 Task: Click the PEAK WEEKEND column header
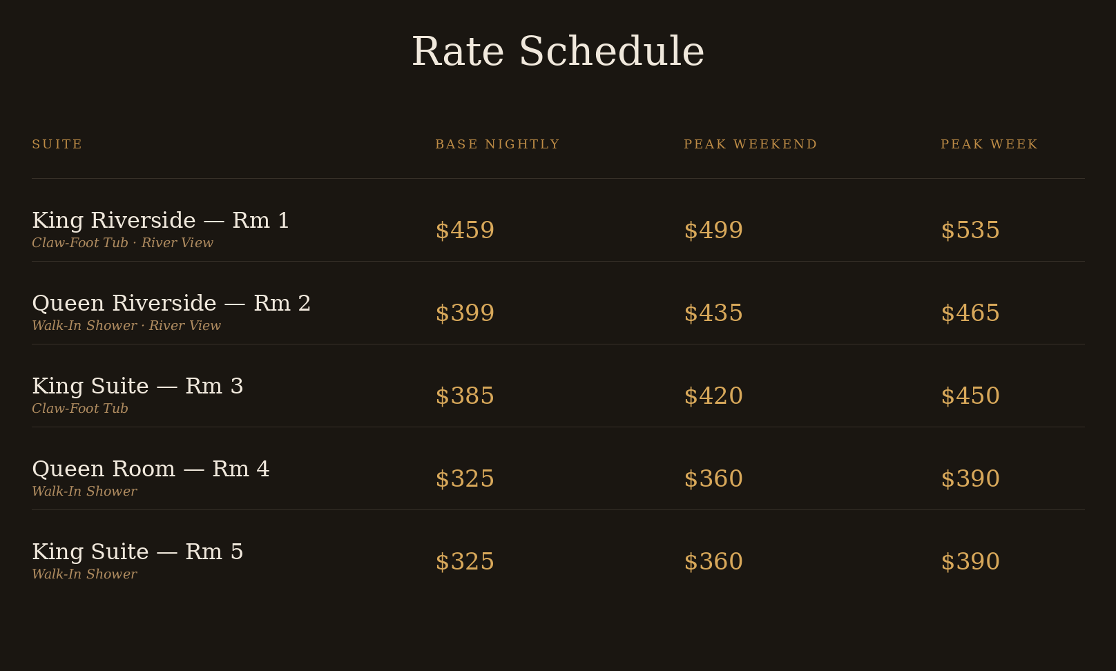pos(750,144)
